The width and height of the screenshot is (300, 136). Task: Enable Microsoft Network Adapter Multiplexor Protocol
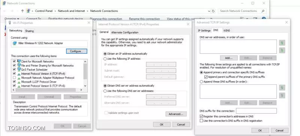tap(14, 78)
